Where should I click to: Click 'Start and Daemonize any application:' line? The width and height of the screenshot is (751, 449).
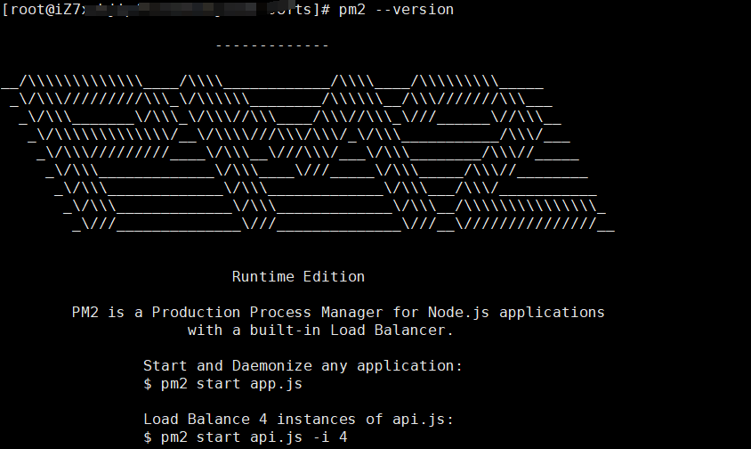coord(303,366)
